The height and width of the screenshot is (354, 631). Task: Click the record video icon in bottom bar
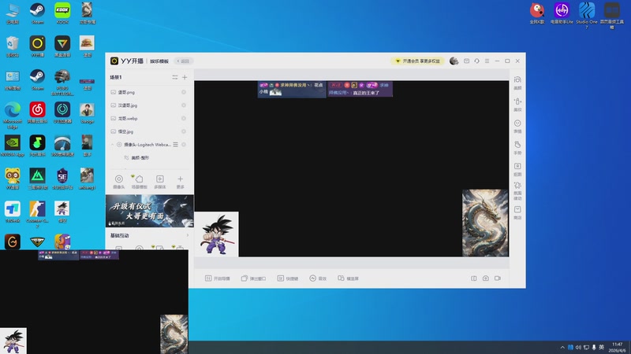[x=498, y=278]
